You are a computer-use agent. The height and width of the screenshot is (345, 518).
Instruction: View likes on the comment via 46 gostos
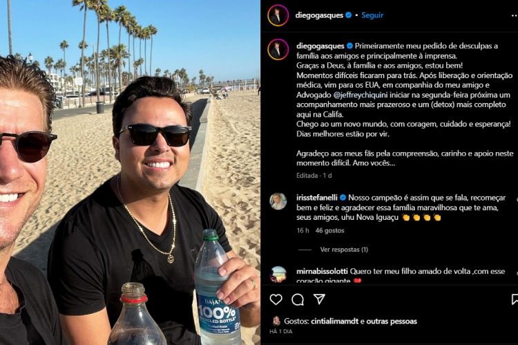pos(329,230)
